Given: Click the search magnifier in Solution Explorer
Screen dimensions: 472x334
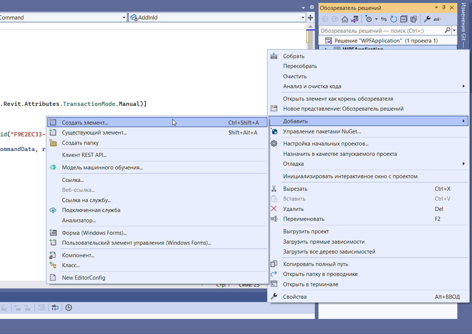Looking at the screenshot, I should pyautogui.click(x=448, y=30).
